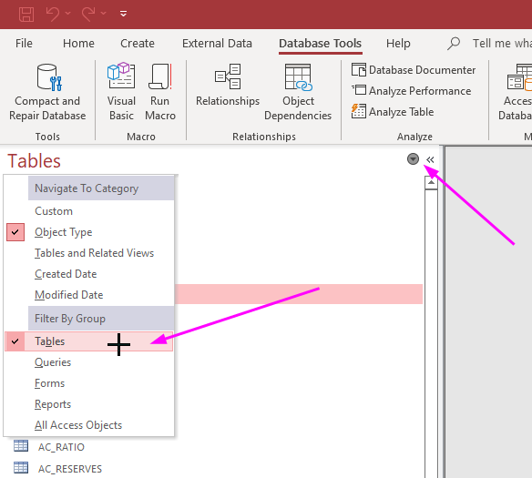The image size is (532, 478).
Task: Show Object Dependencies
Action: (x=298, y=92)
